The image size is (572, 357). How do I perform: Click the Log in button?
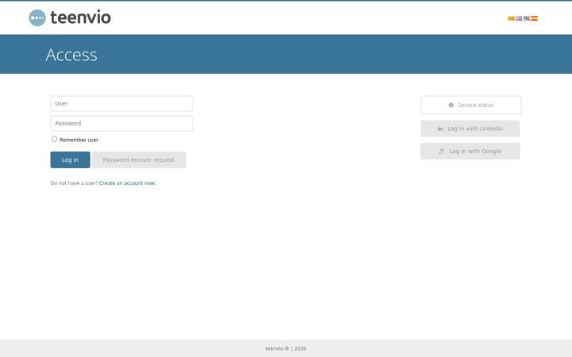[x=70, y=160]
